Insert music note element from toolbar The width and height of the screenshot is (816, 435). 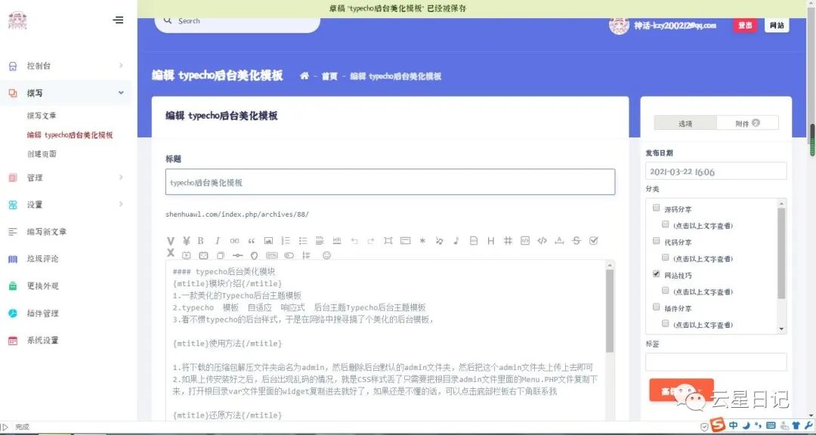pyautogui.click(x=456, y=240)
